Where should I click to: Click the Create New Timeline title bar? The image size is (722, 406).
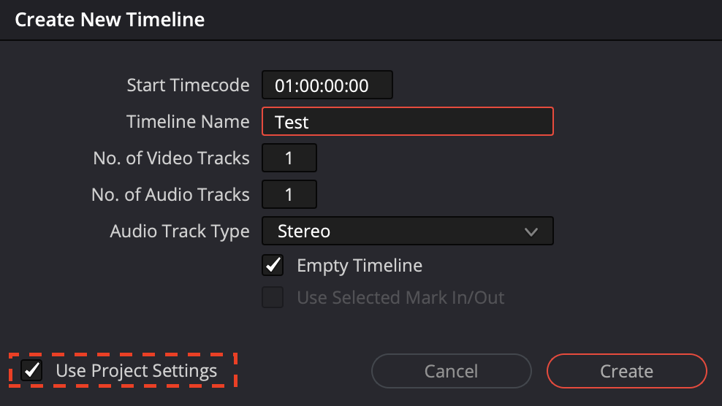point(361,20)
